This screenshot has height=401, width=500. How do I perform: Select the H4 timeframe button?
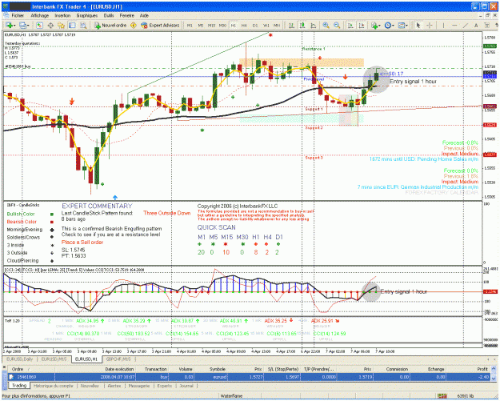(244, 25)
